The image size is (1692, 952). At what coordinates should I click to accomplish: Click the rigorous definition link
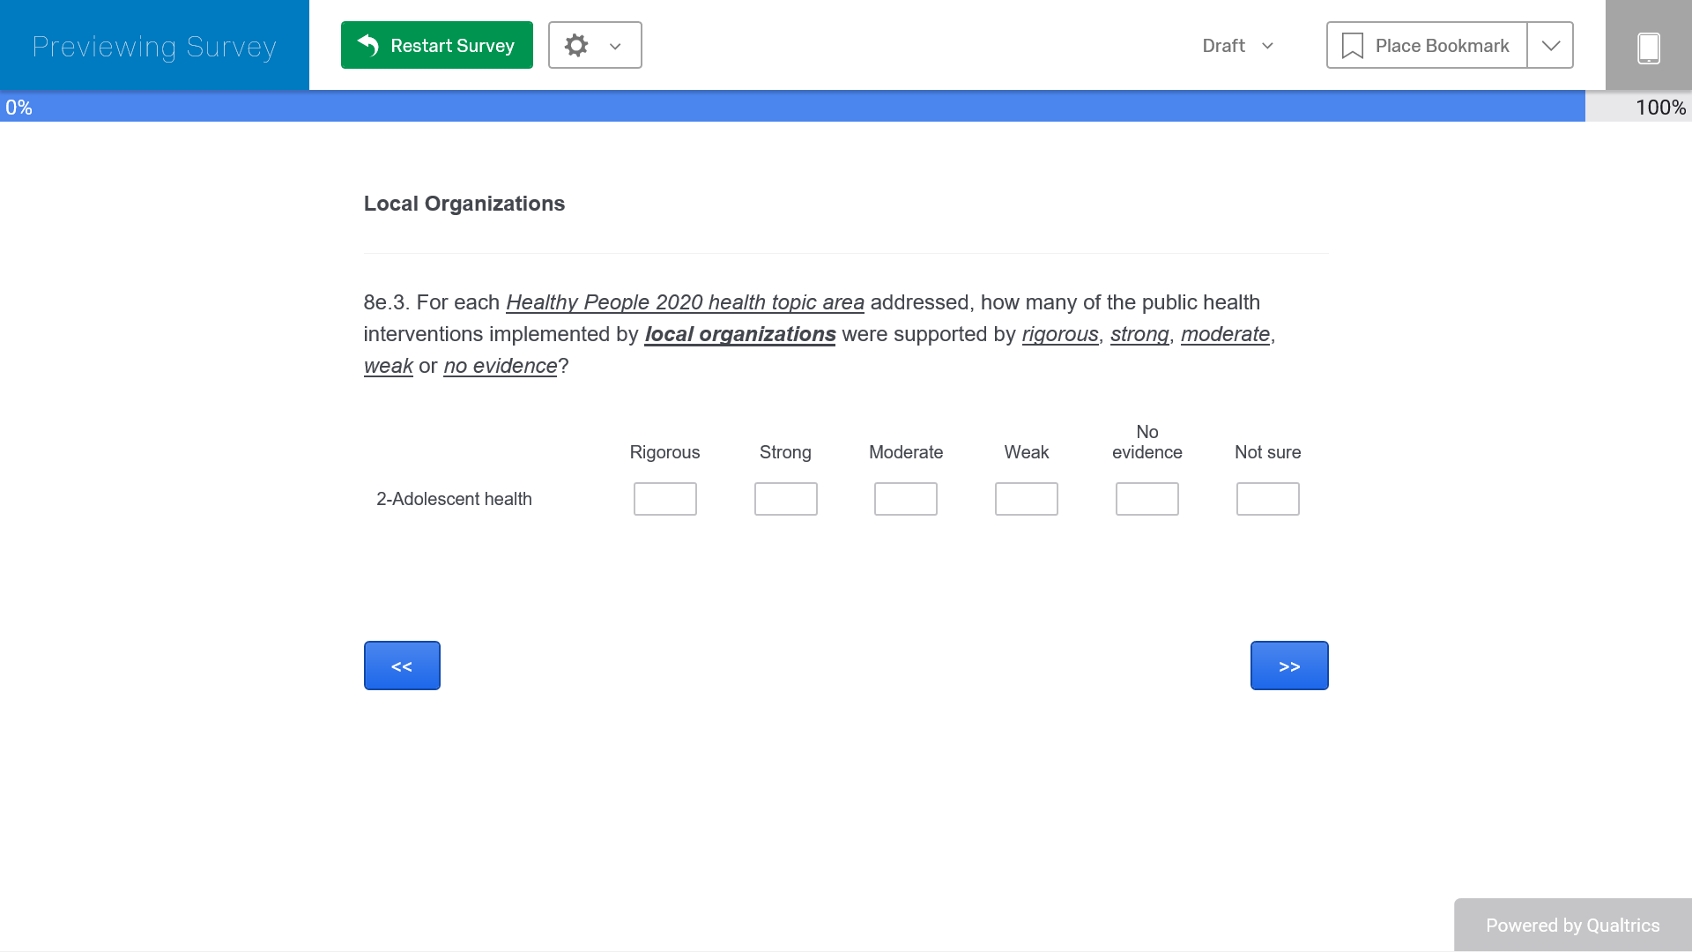click(1059, 334)
